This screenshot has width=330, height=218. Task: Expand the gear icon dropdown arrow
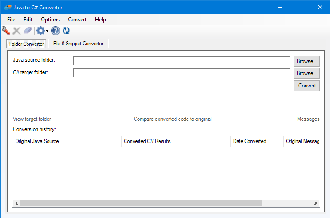[47, 31]
